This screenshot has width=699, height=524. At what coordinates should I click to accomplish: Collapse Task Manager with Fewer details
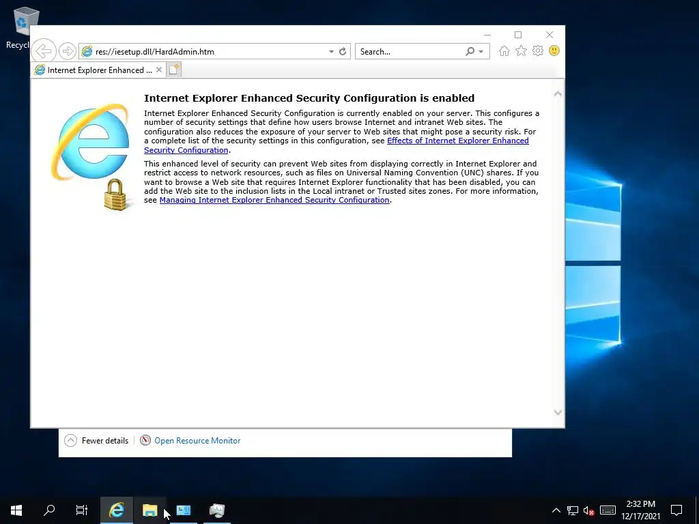96,441
